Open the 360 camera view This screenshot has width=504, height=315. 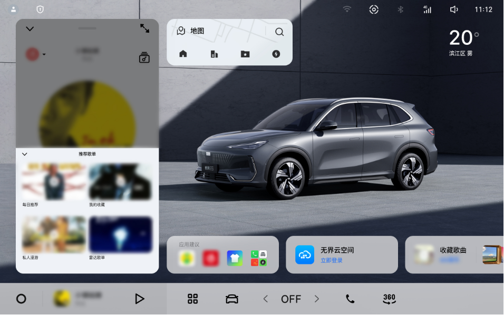[389, 299]
